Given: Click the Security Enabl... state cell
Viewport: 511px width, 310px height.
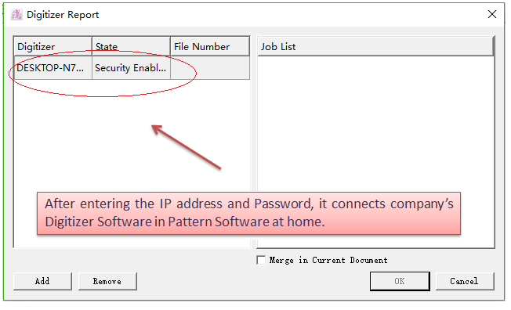Looking at the screenshot, I should tap(132, 68).
